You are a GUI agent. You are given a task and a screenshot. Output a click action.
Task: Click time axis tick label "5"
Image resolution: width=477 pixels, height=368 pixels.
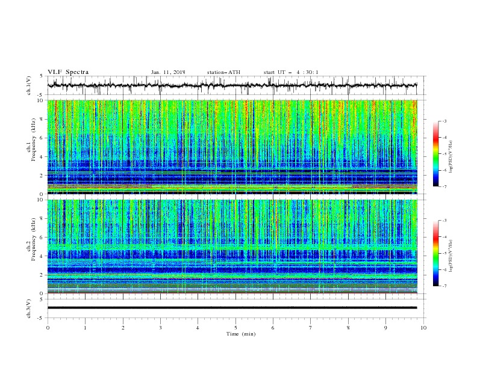235,328
